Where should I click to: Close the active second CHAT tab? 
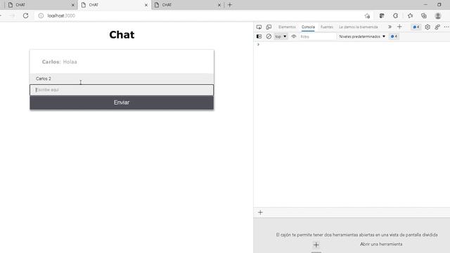point(146,5)
